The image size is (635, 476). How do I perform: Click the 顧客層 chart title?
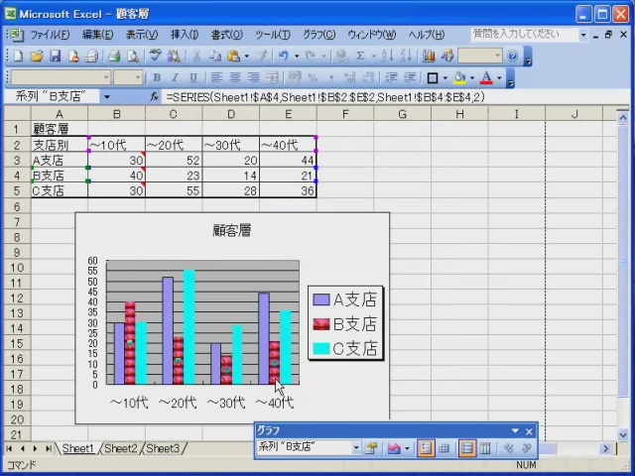(x=232, y=230)
